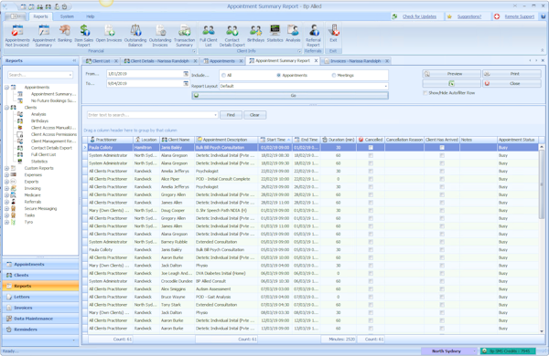This screenshot has height=356, width=549.
Task: Open Item Sales Report
Action: coord(84,36)
